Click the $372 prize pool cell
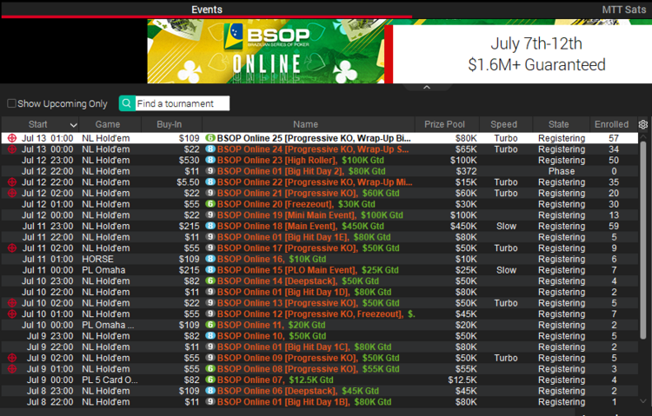 pos(466,171)
